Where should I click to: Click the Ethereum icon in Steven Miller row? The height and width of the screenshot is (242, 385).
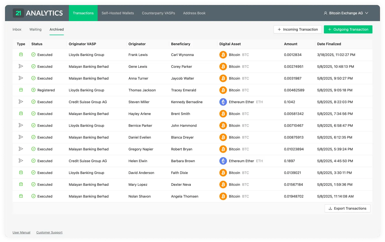pos(223,102)
